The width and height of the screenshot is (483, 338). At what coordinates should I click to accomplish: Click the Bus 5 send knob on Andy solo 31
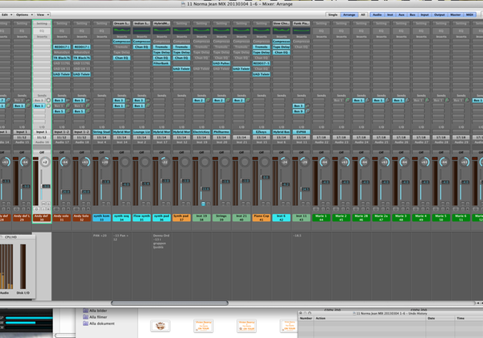(68, 111)
